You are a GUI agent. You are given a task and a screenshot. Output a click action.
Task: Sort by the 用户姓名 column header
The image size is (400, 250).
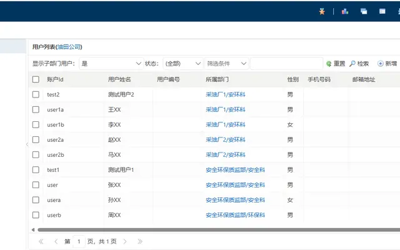119,79
